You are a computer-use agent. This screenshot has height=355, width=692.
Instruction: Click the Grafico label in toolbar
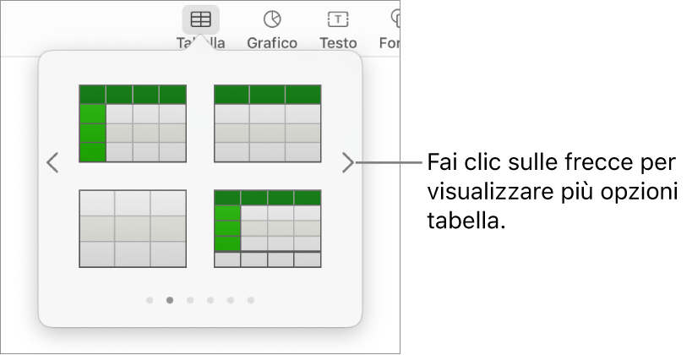coord(272,43)
